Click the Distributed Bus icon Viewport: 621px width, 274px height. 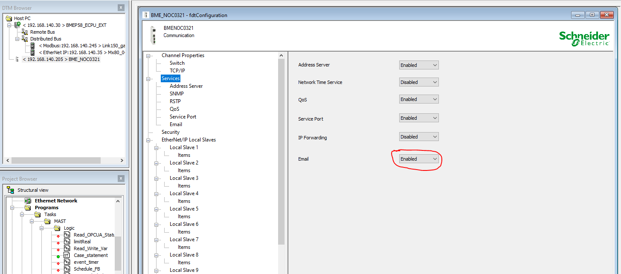click(x=25, y=39)
